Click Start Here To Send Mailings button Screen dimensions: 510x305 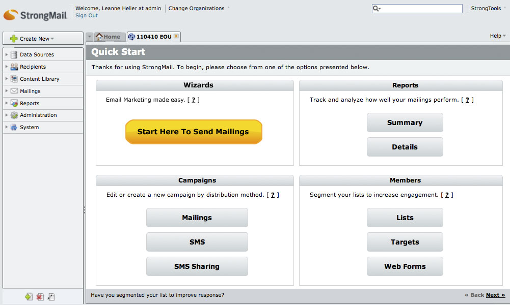pyautogui.click(x=194, y=132)
